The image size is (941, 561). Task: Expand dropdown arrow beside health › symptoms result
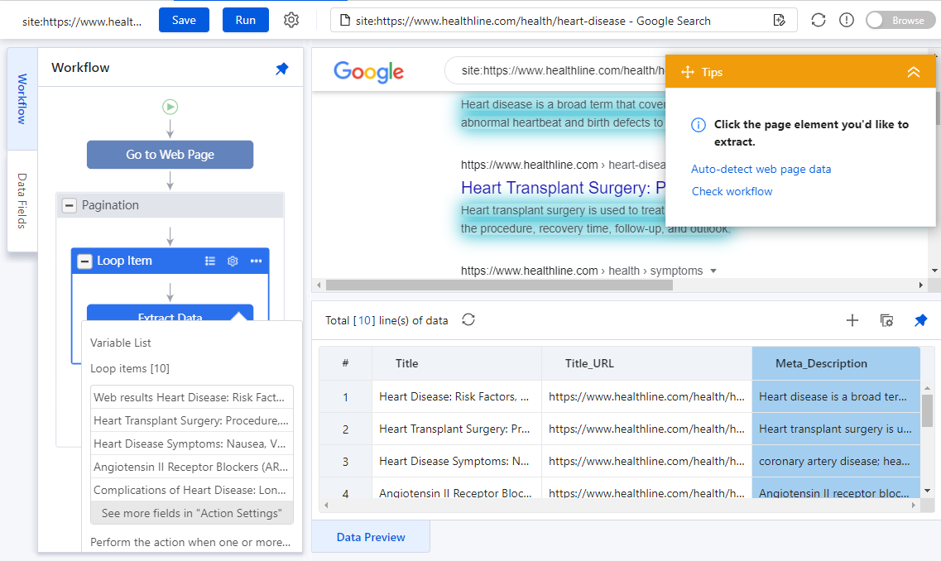(x=713, y=271)
